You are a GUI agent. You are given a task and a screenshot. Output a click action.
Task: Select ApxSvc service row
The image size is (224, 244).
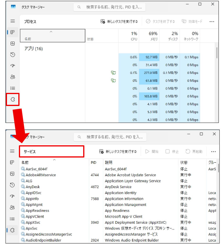(118, 228)
